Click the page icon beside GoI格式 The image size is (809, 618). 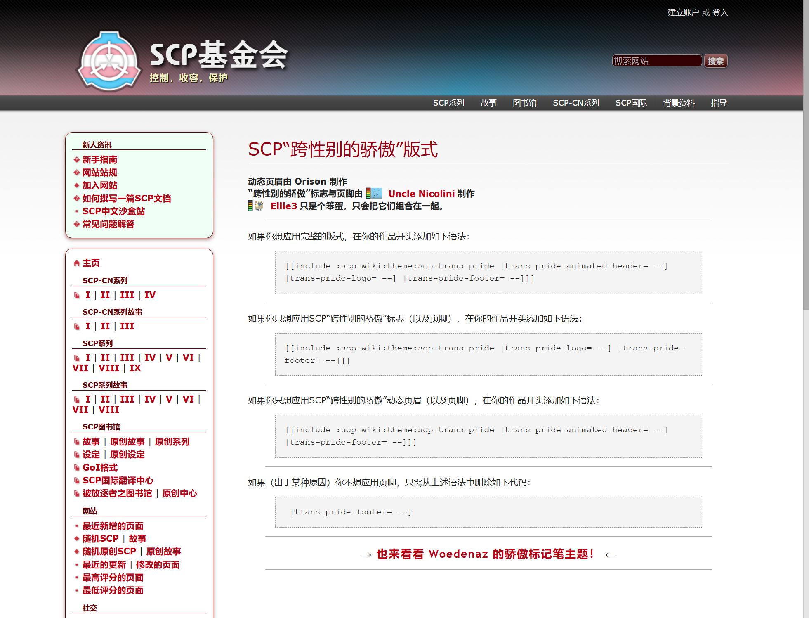77,468
